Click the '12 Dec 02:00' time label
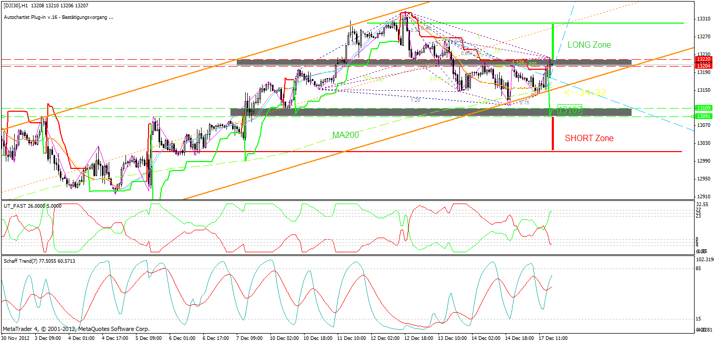This screenshot has height=342, width=714. click(x=385, y=338)
